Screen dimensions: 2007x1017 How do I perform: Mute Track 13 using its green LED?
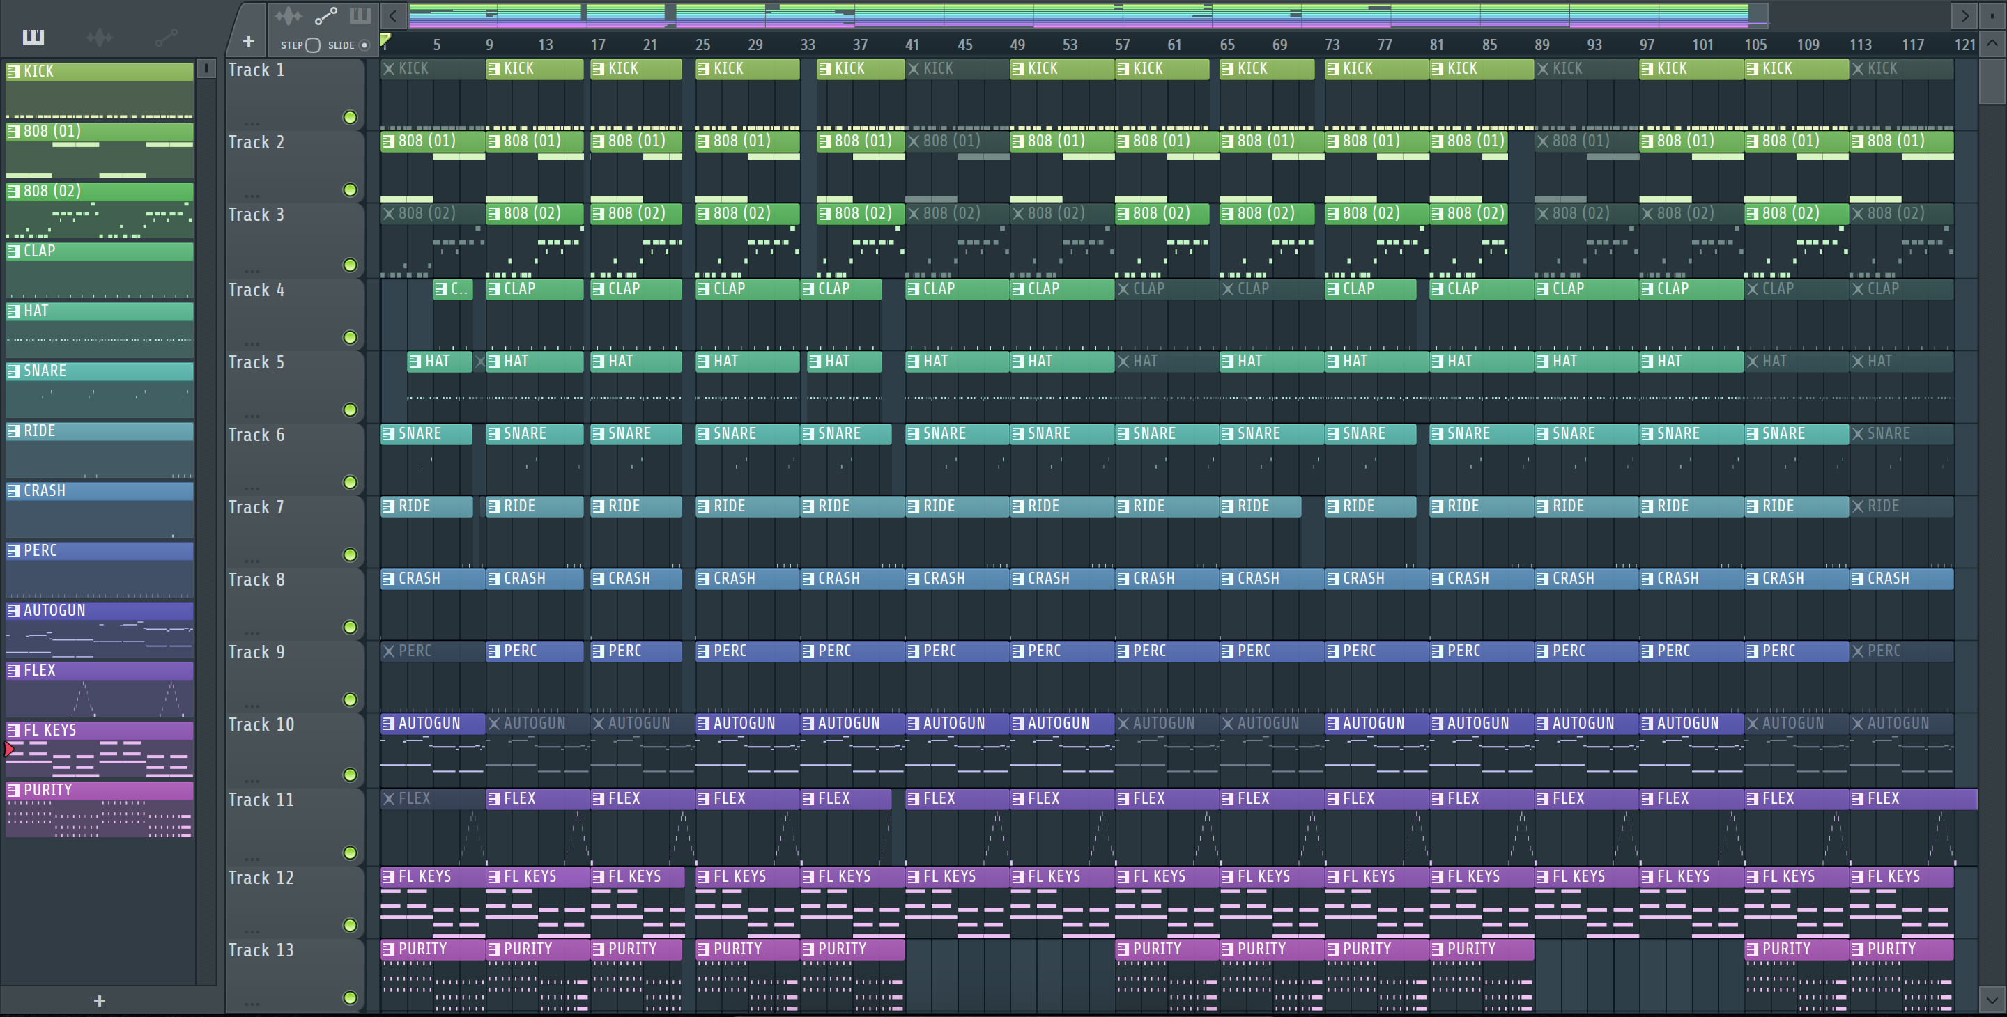click(x=351, y=997)
